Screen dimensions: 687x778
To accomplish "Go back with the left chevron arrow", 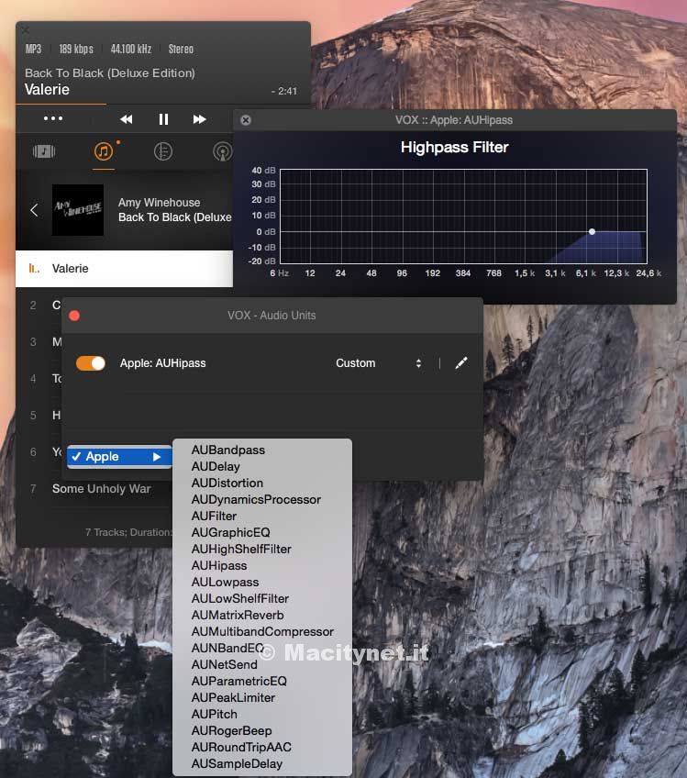I will pos(34,210).
